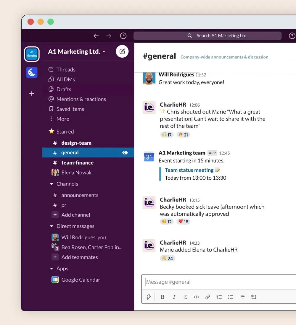This screenshot has height=325, width=296.
Task: Open the Team status meeting link
Action: 189,170
